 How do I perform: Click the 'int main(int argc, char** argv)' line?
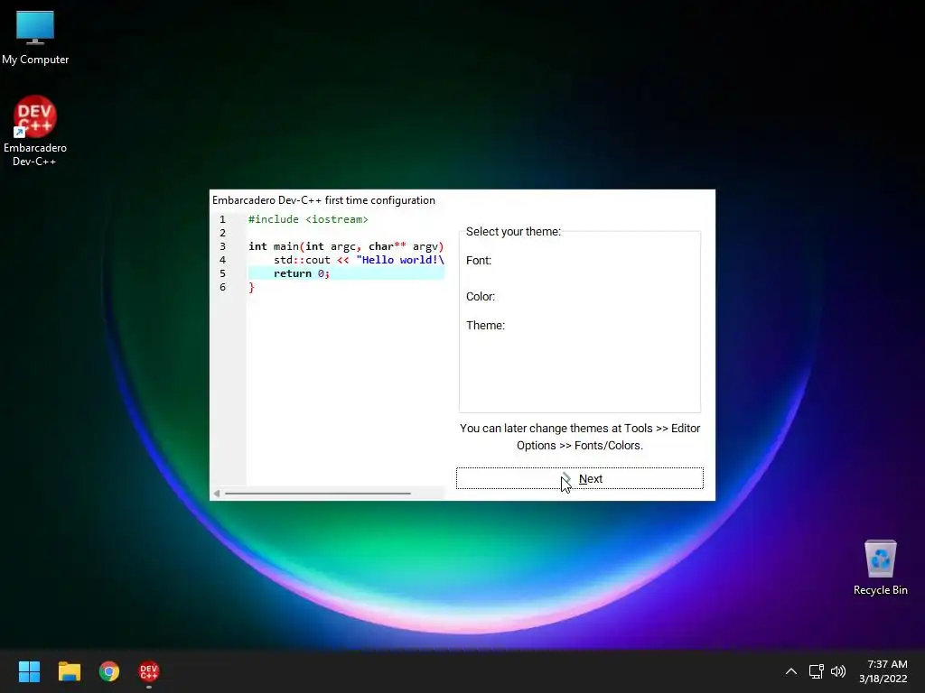tap(346, 246)
